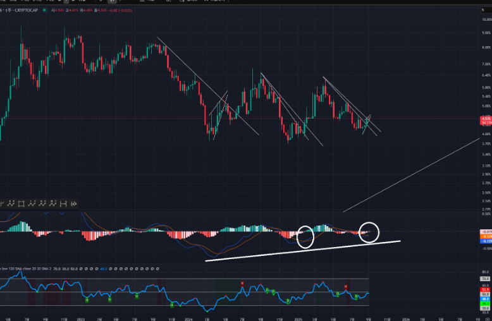Pick the zigzag pattern tool right of rectangle
Viewport: 492px width, 321px height.
click(32, 203)
